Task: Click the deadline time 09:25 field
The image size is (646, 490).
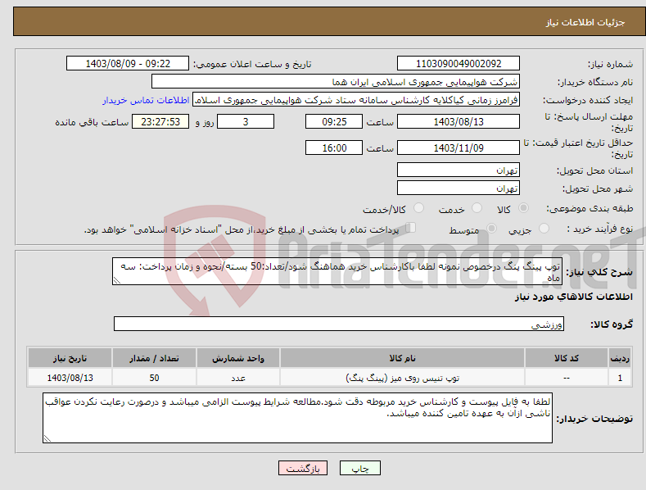Action: click(x=334, y=121)
